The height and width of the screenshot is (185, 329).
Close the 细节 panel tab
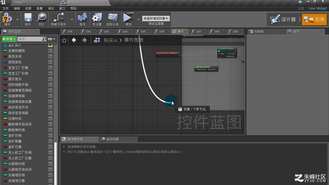[321, 32]
